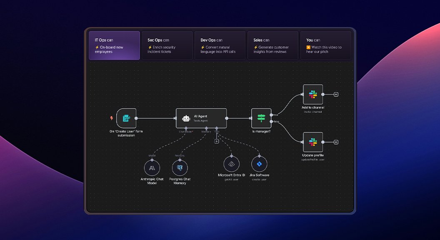Image resolution: width=440 pixels, height=240 pixels.
Task: Click the Jira Software node icon
Action: click(x=259, y=164)
